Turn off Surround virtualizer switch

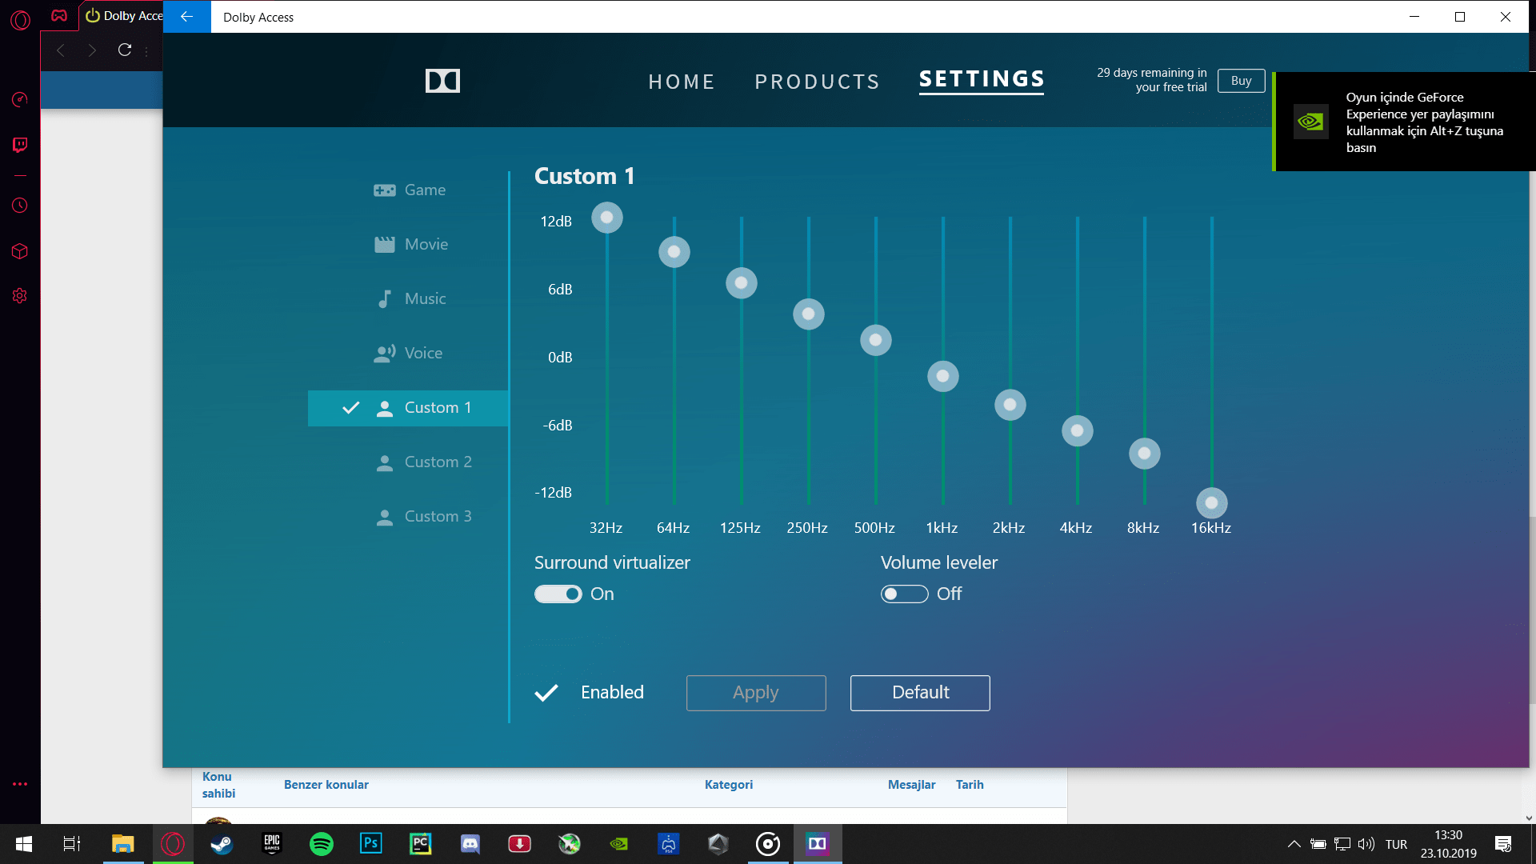(x=558, y=594)
